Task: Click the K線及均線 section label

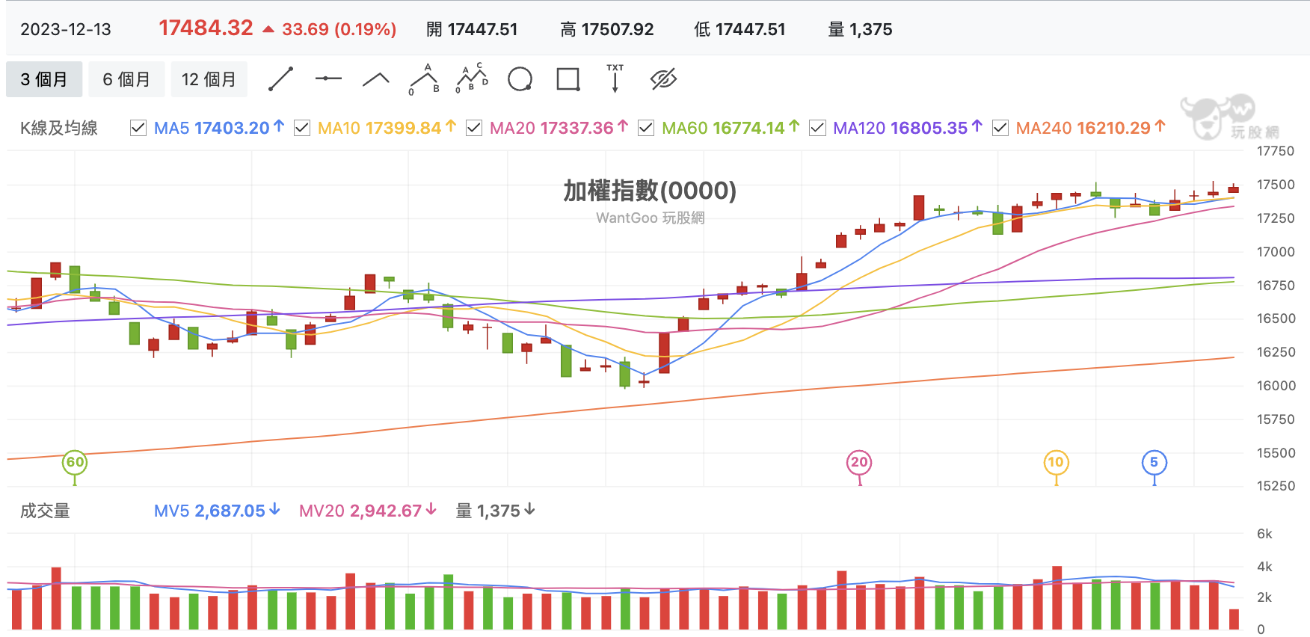Action: click(x=59, y=128)
